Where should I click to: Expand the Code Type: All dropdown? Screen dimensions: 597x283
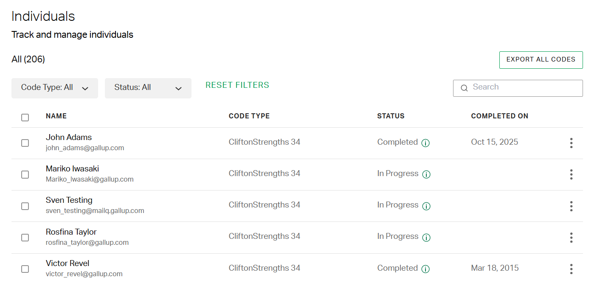pos(55,88)
